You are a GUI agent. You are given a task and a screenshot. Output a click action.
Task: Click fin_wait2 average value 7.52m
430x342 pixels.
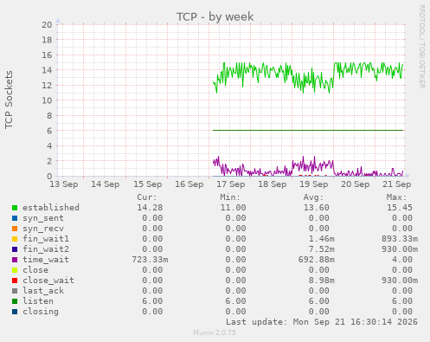point(322,249)
